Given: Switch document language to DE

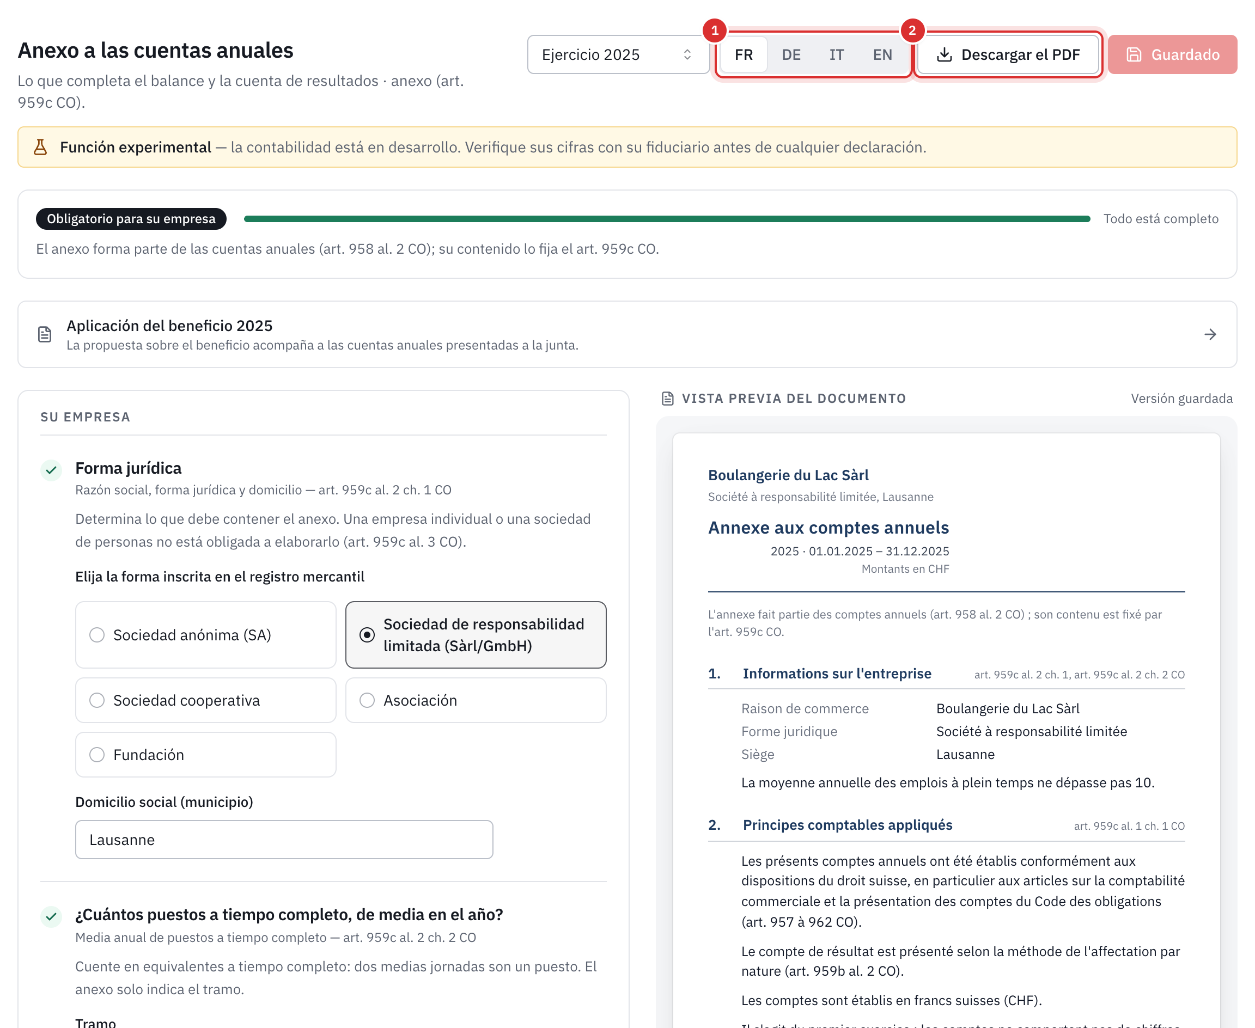Looking at the screenshot, I should point(791,55).
